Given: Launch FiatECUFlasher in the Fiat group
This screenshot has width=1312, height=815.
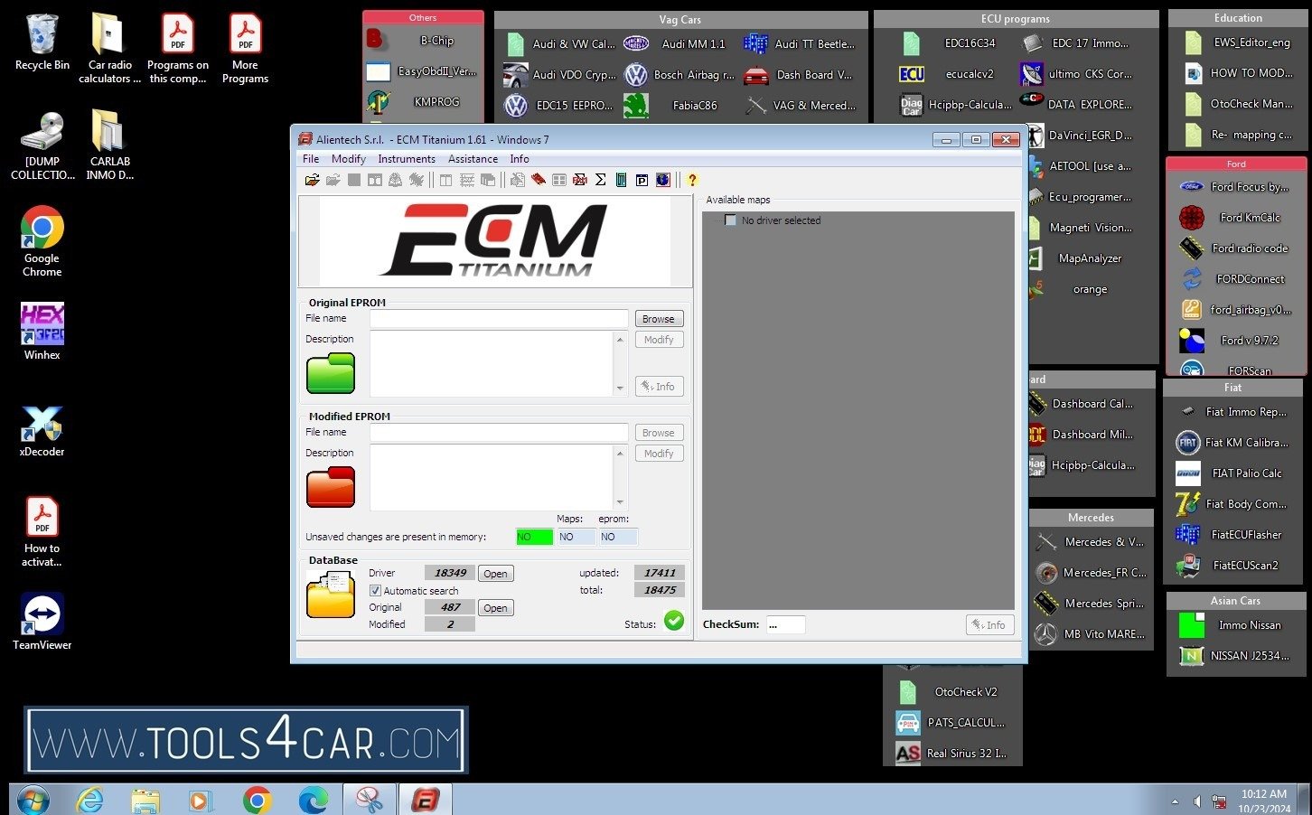Looking at the screenshot, I should pyautogui.click(x=1230, y=534).
